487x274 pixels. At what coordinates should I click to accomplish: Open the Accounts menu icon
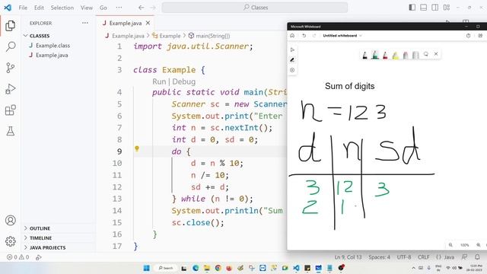pos(10,220)
